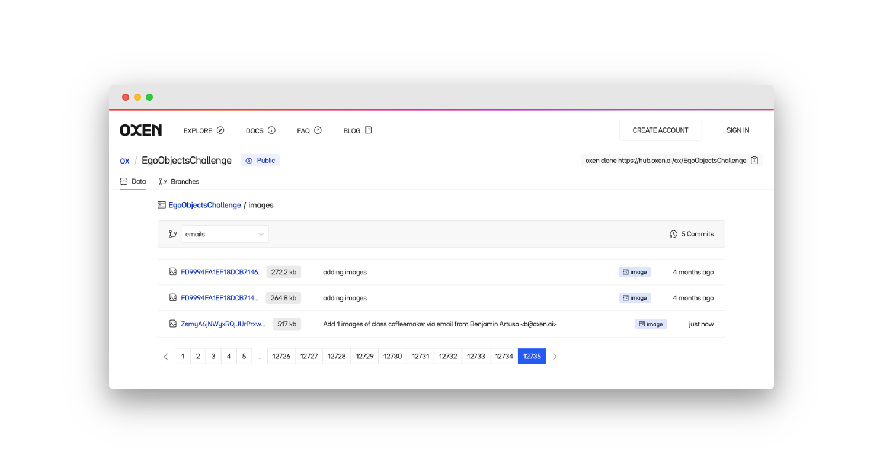The image size is (883, 474).
Task: Go to page 12733
Action: tap(476, 356)
